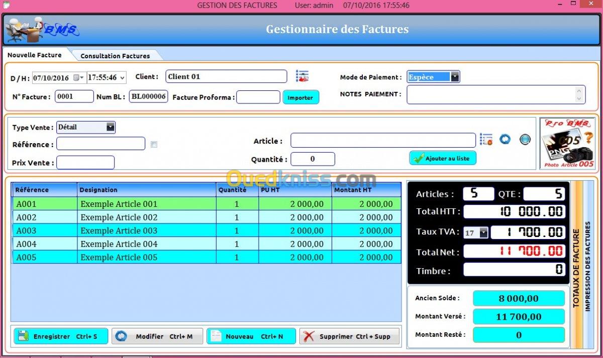Open the Type Vente dropdown
This screenshot has height=358, width=603.
(111, 128)
